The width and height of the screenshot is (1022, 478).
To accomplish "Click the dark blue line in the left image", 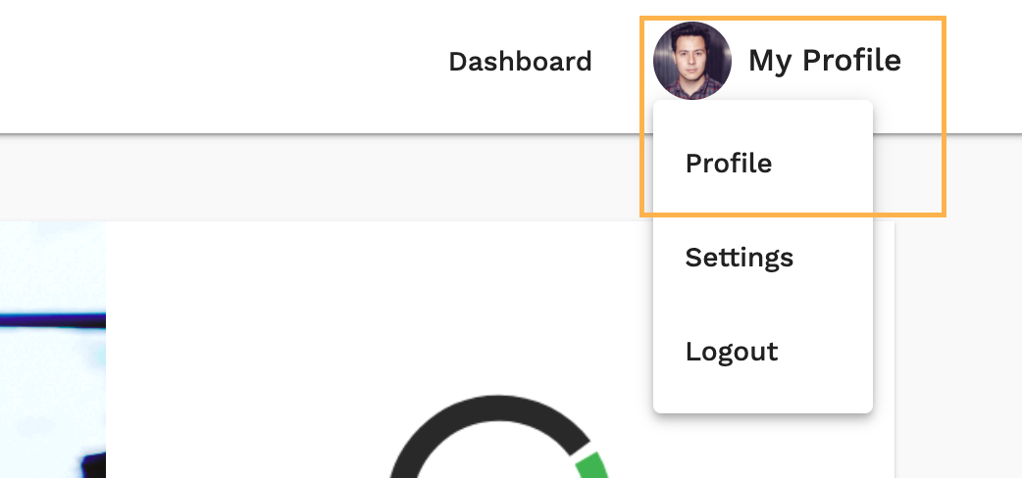I will coord(51,318).
